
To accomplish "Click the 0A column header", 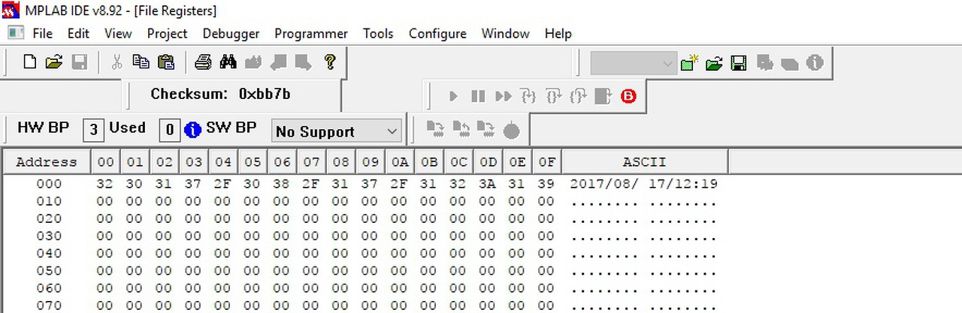I will (398, 162).
